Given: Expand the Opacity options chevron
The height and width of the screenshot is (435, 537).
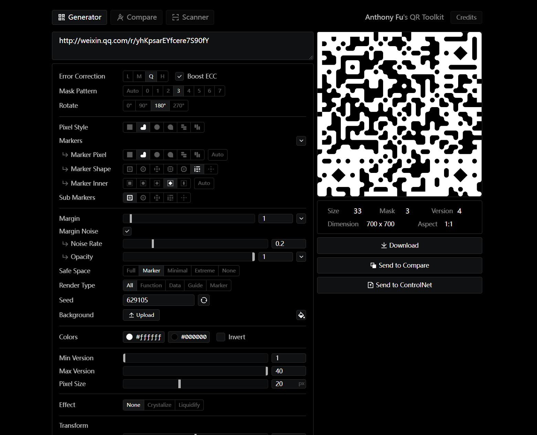Looking at the screenshot, I should click(x=301, y=257).
